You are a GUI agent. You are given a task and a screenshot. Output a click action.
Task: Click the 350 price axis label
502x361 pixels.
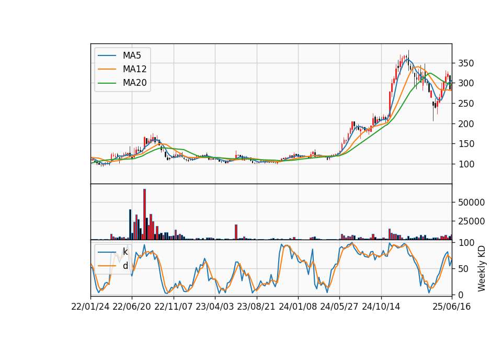point(466,63)
